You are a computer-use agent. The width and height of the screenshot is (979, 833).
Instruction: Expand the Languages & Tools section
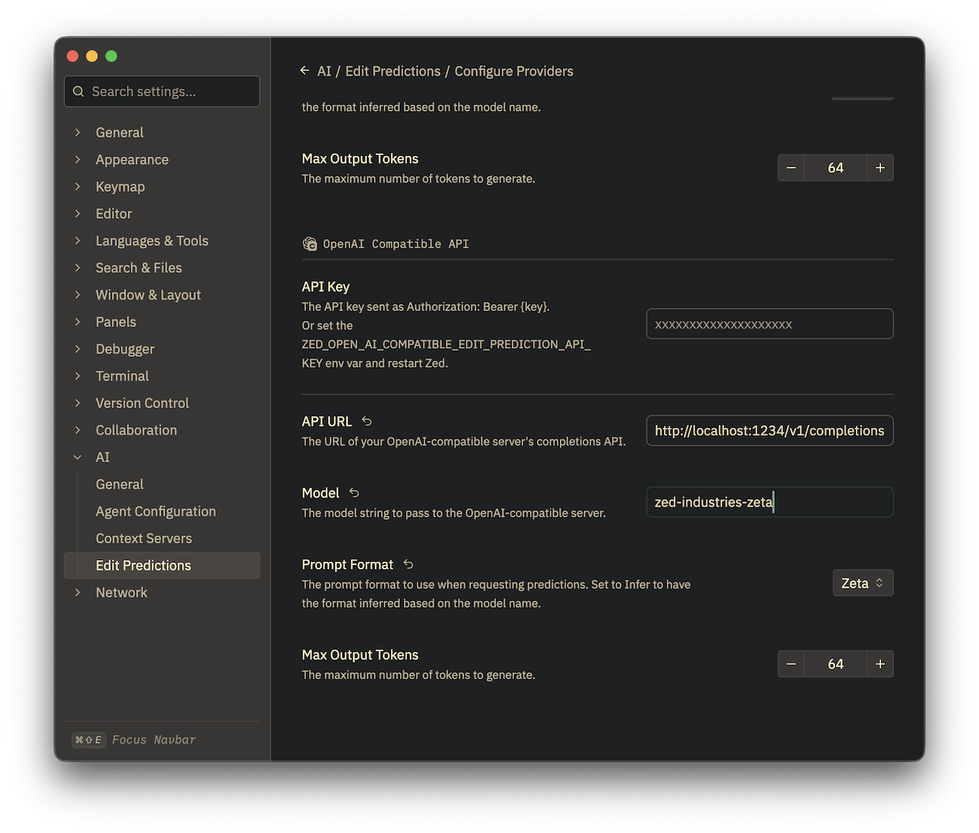[x=77, y=241]
